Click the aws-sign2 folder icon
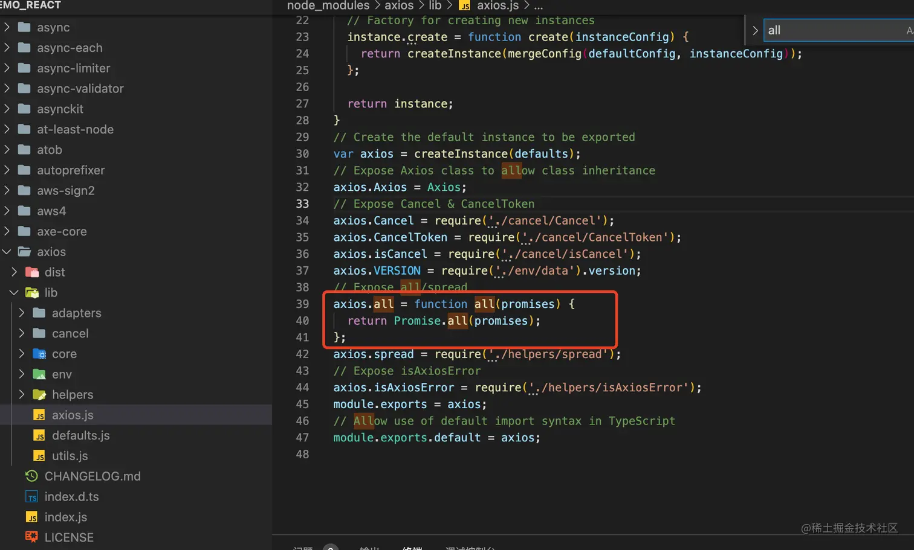This screenshot has width=914, height=550. (x=24, y=190)
